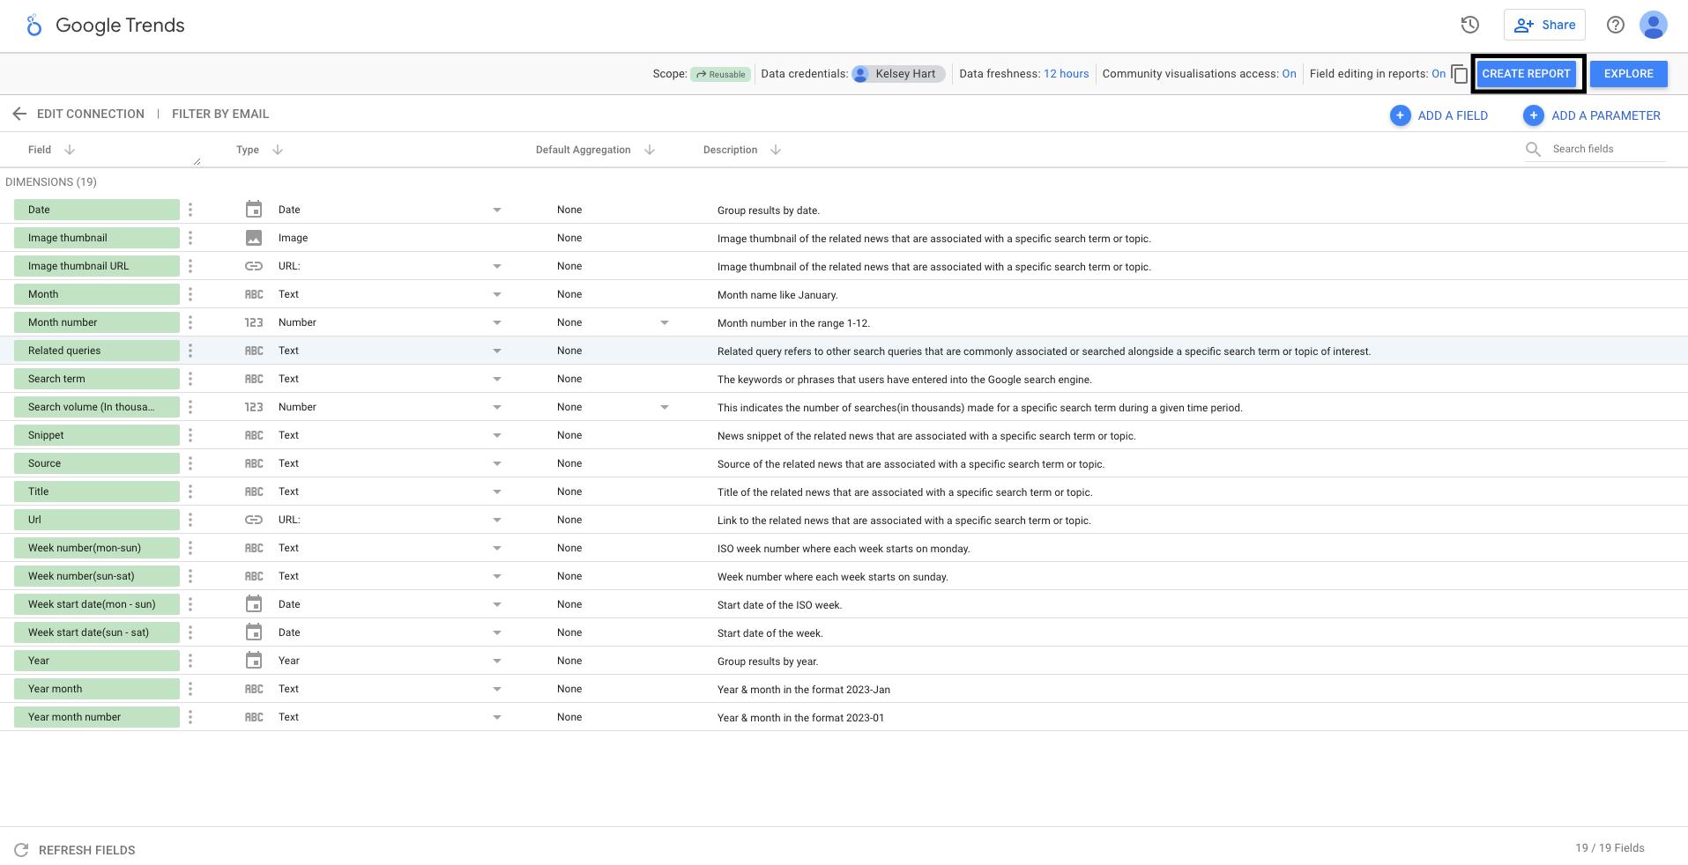Click '19 / 19 Fields' counter text
This screenshot has height=865, width=1688.
pos(1610,848)
